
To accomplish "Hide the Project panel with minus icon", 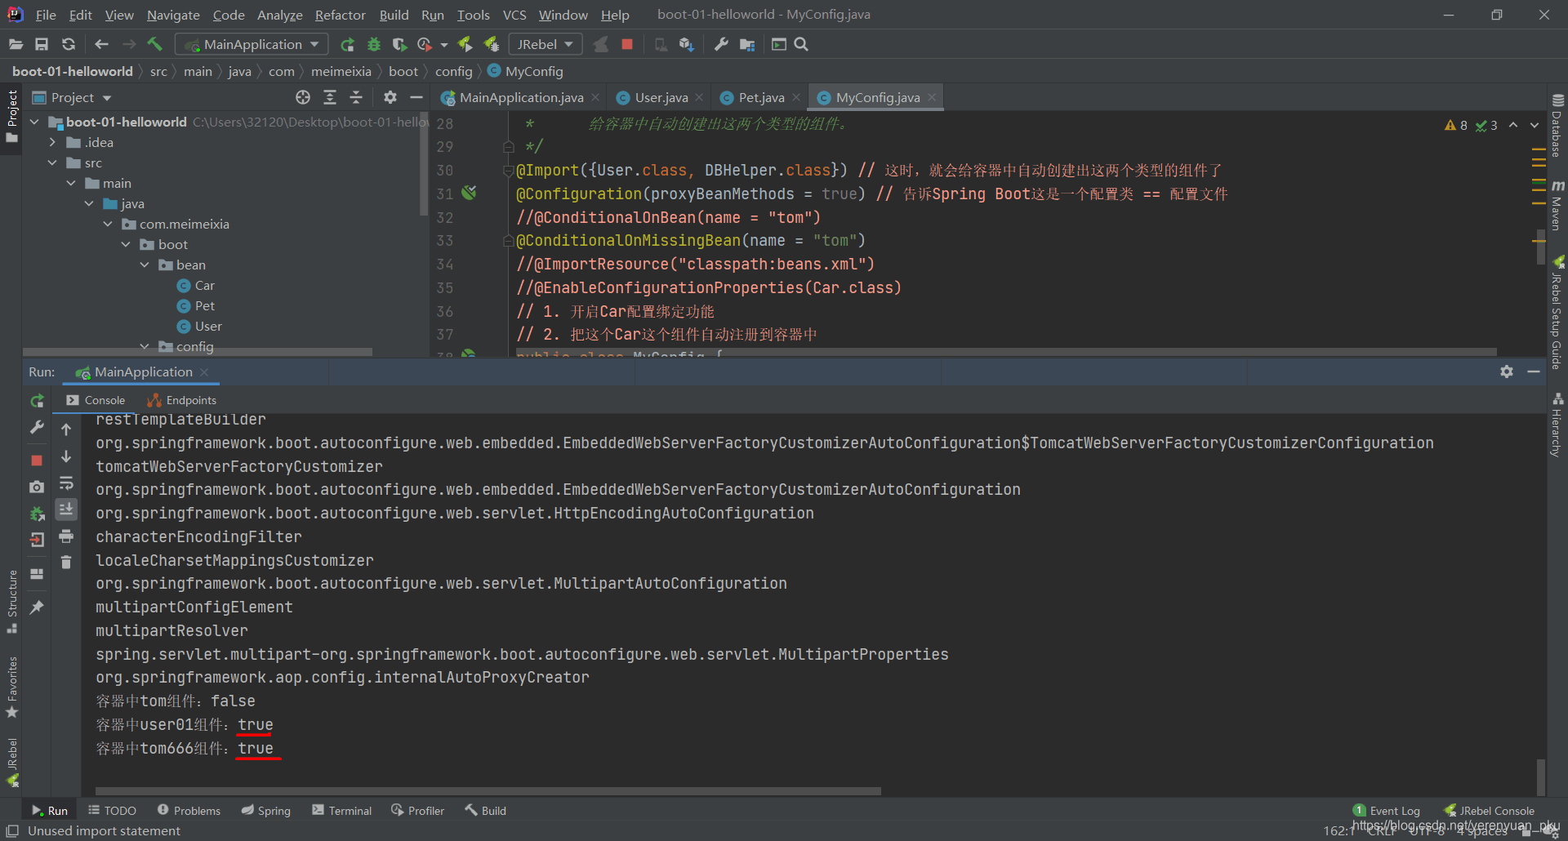I will point(416,97).
